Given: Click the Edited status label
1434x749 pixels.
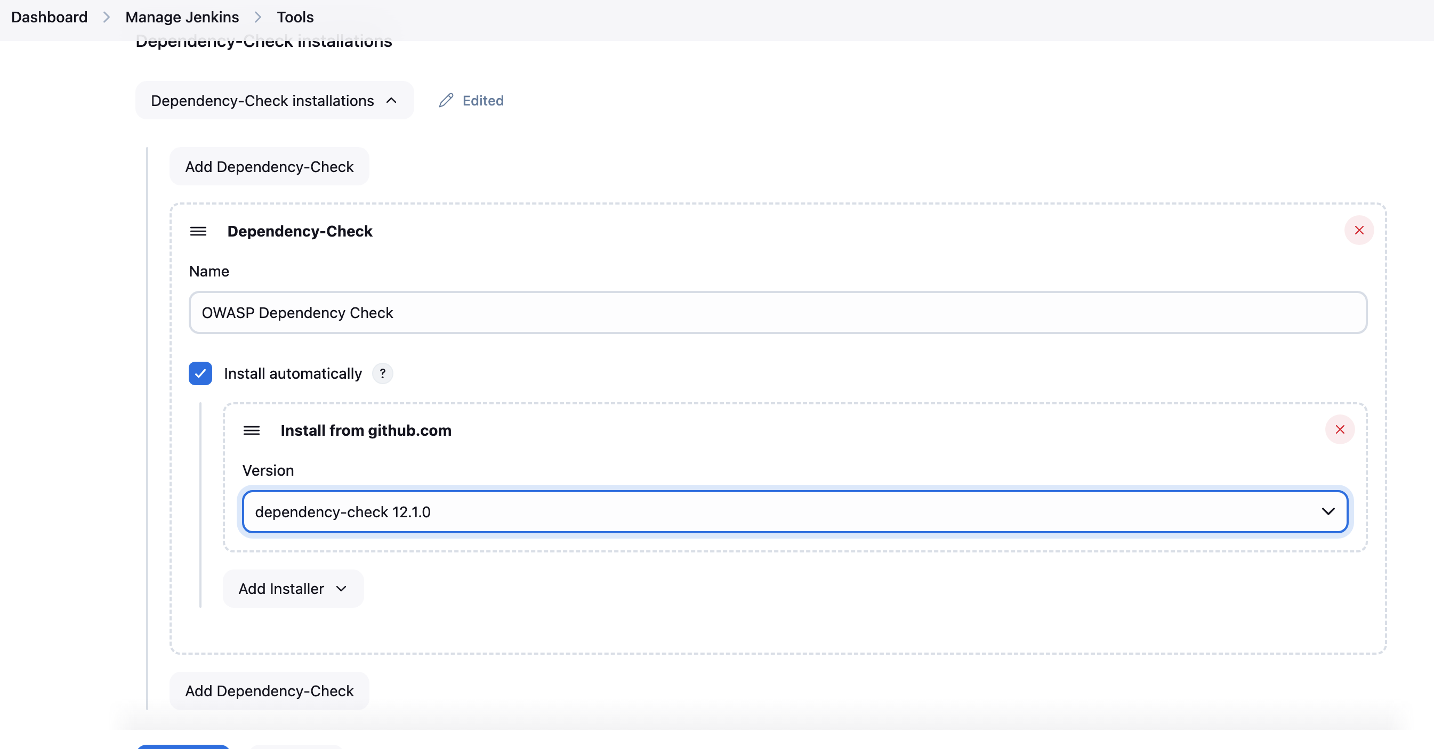Looking at the screenshot, I should point(482,101).
